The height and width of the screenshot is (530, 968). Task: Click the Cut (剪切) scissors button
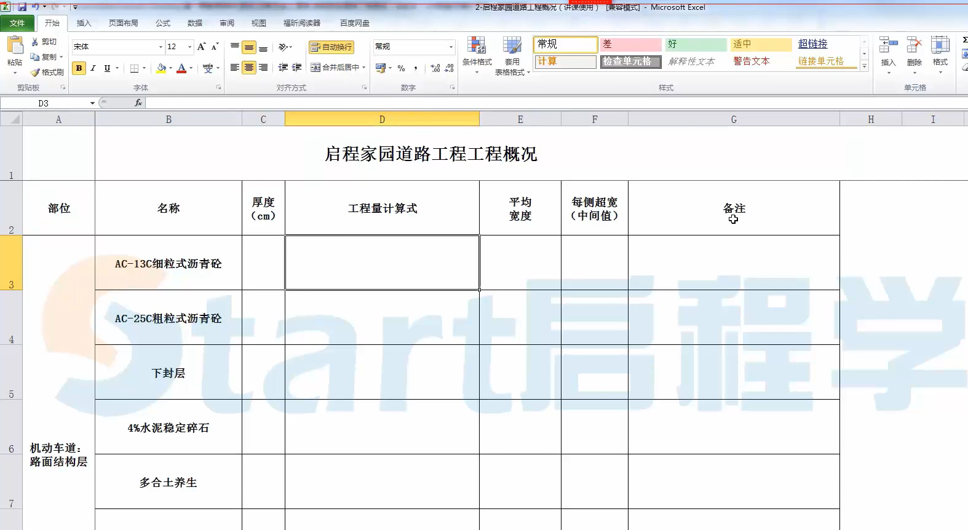click(44, 42)
